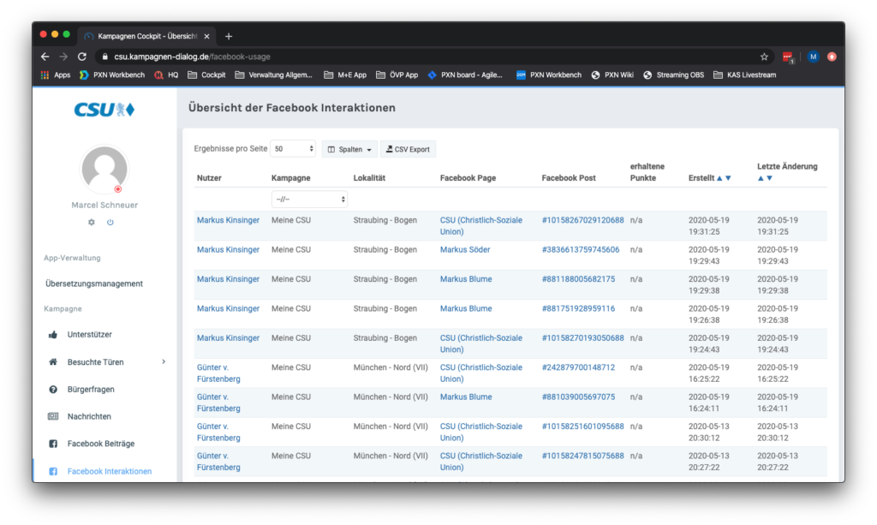This screenshot has width=877, height=525.
Task: Open Verwaltung Allgem... bookmark folder
Action: click(x=273, y=75)
